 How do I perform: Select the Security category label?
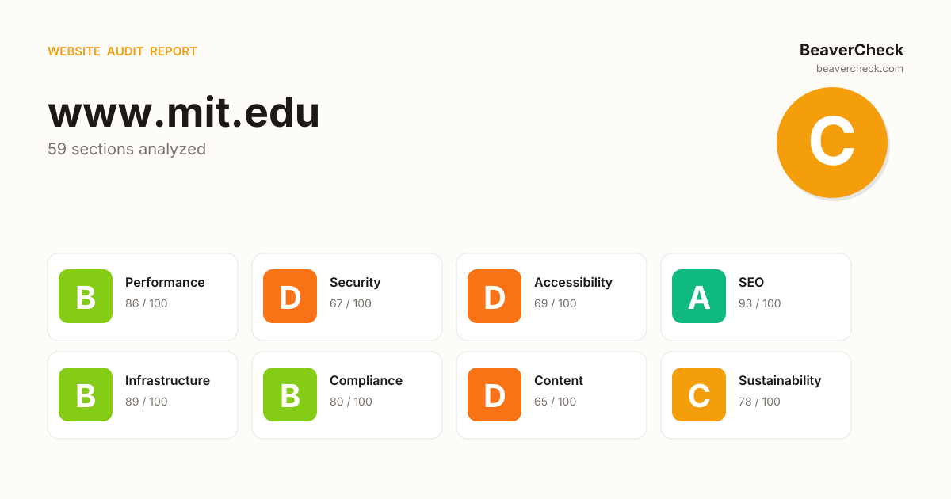355,283
